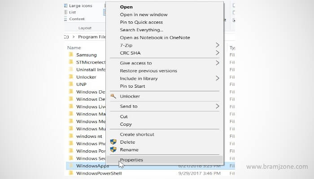Select the WindowsPowerShell folder icon
Viewport: 314px width, 179px height.
tap(71, 173)
